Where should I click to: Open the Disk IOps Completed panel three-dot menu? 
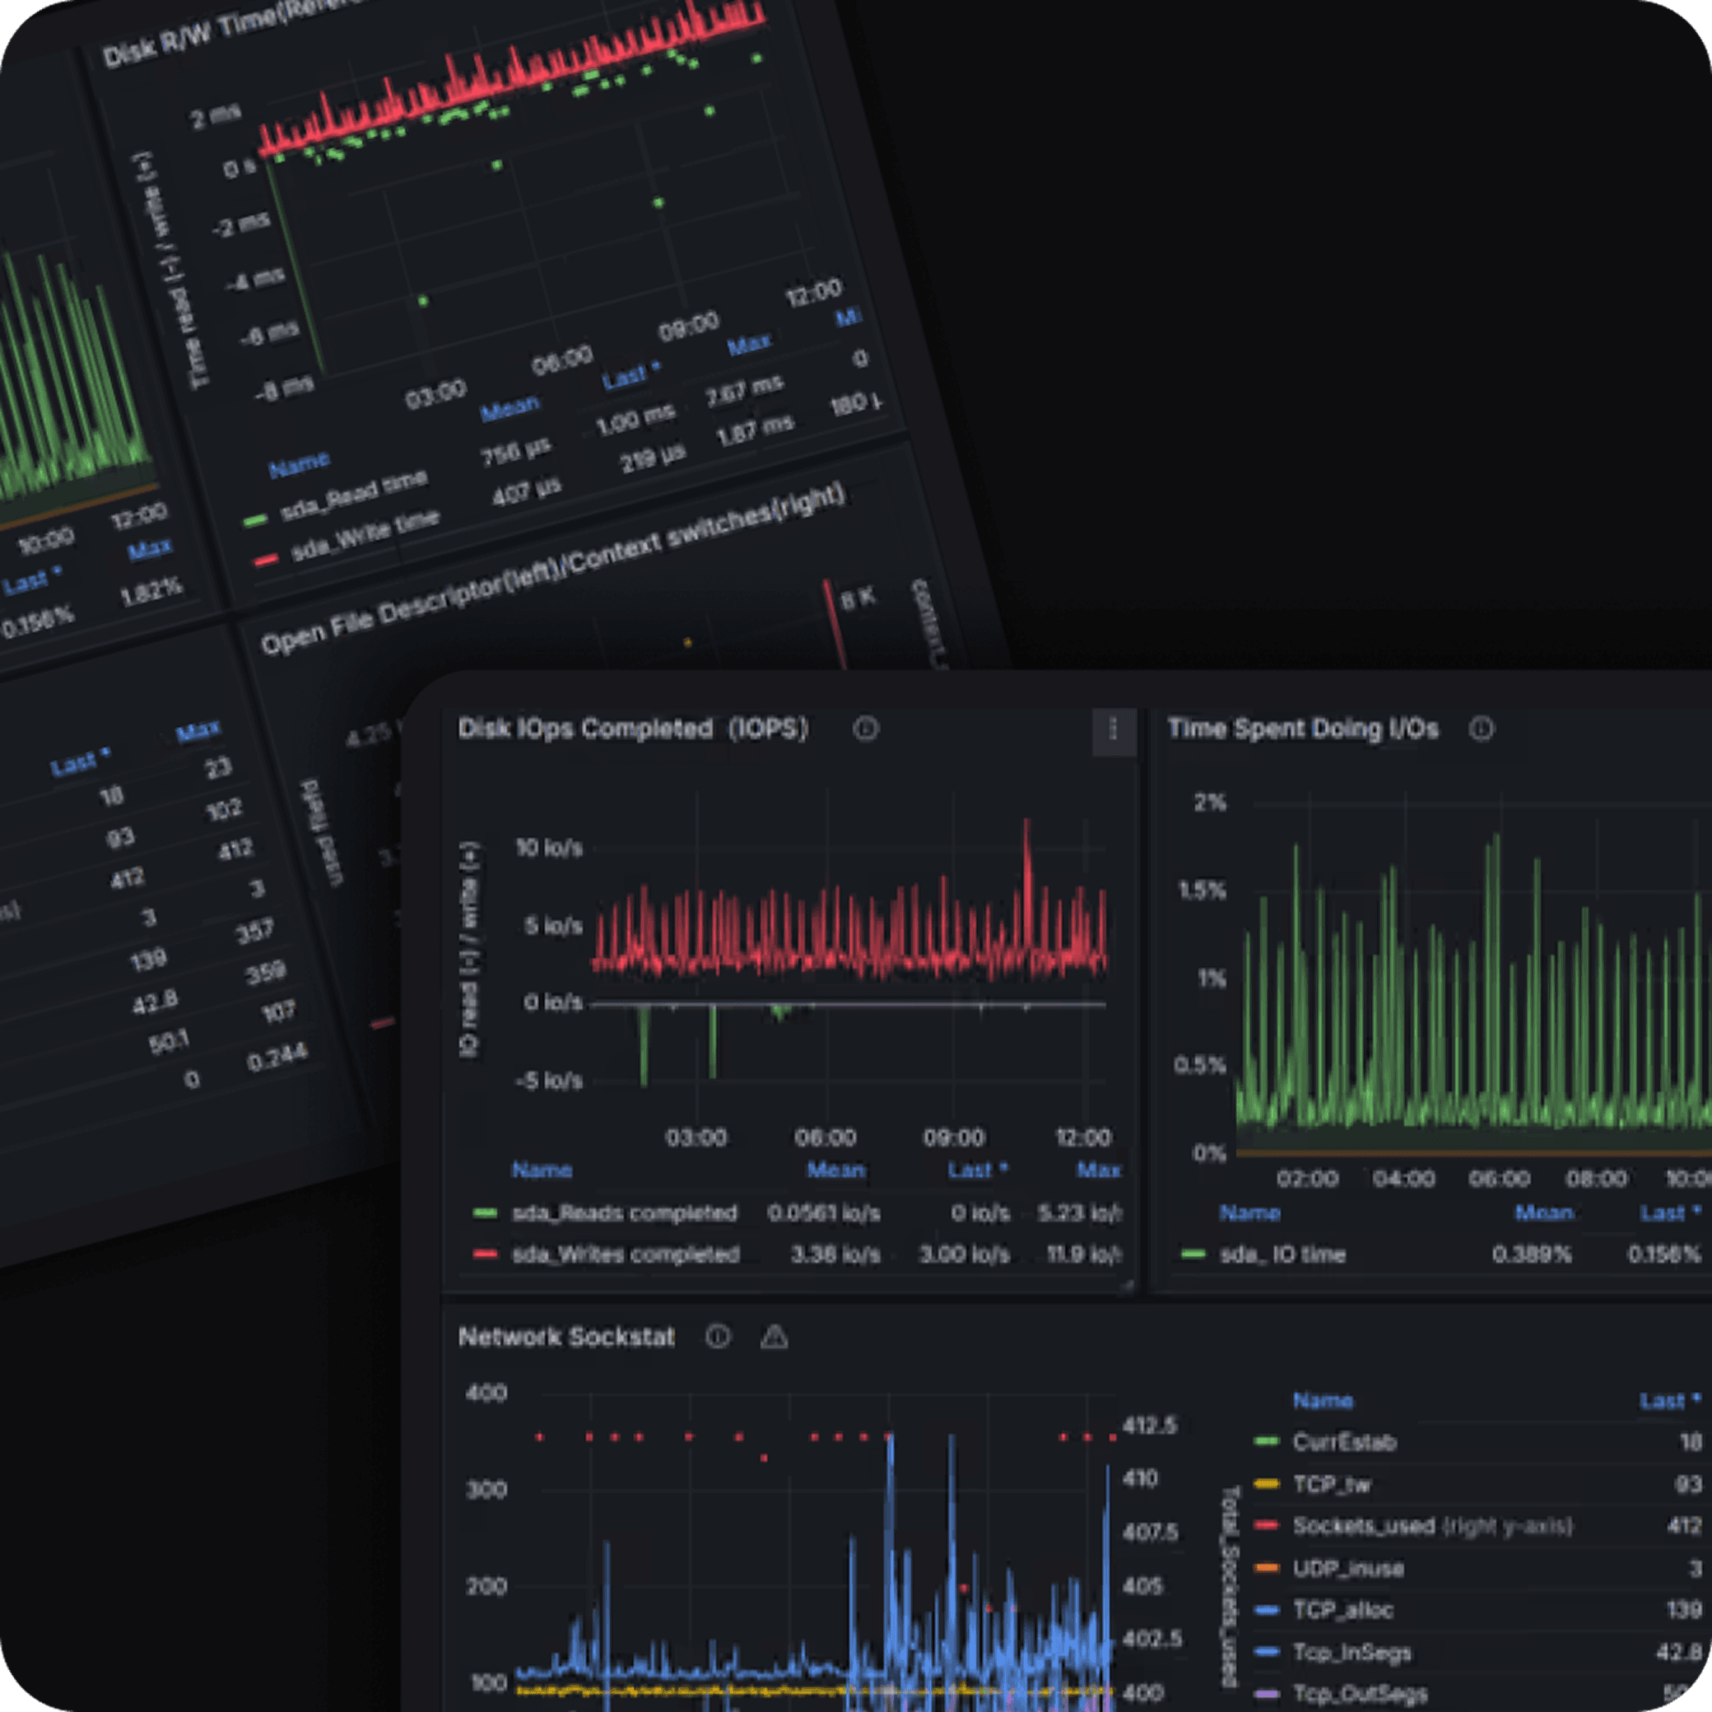pos(1114,730)
